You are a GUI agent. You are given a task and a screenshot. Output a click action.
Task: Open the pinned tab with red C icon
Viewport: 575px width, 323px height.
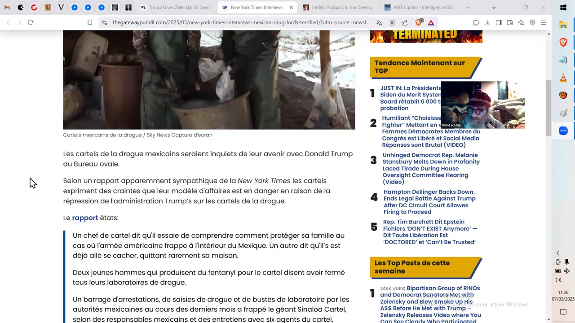34,8
